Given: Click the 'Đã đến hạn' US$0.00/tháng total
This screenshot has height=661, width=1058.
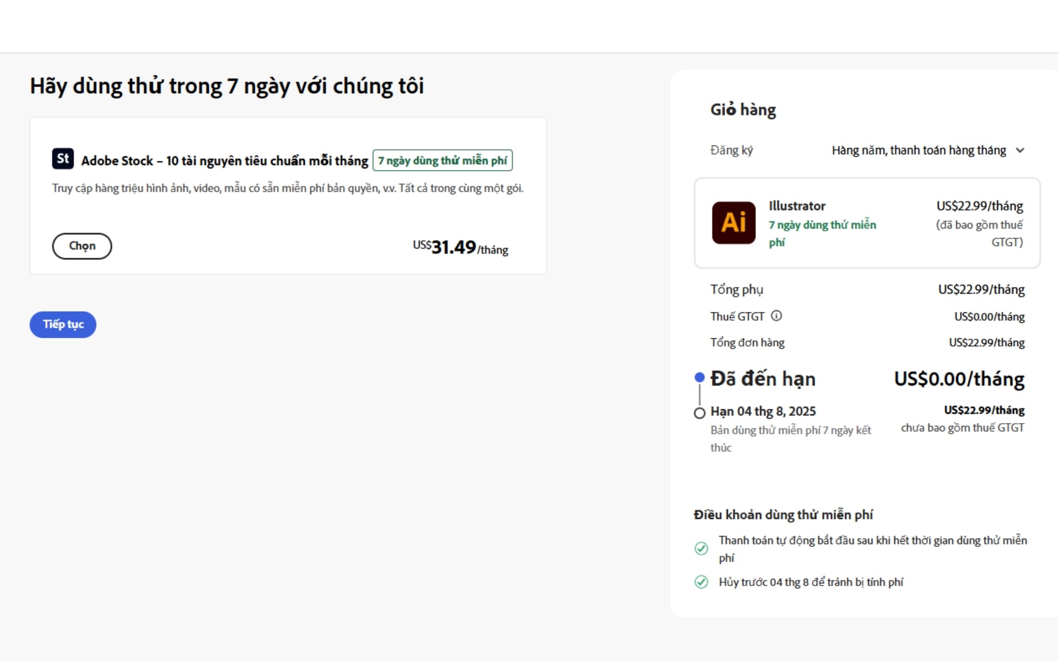Looking at the screenshot, I should coord(959,379).
